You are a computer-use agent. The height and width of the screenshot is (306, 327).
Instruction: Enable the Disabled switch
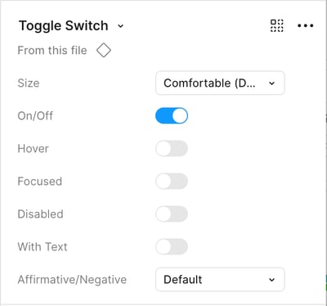172,214
